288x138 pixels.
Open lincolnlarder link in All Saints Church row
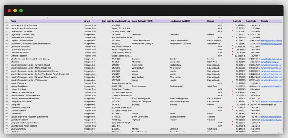click(x=271, y=65)
